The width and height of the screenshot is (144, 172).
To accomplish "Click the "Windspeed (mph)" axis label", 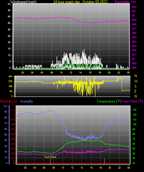I will 23,2.
